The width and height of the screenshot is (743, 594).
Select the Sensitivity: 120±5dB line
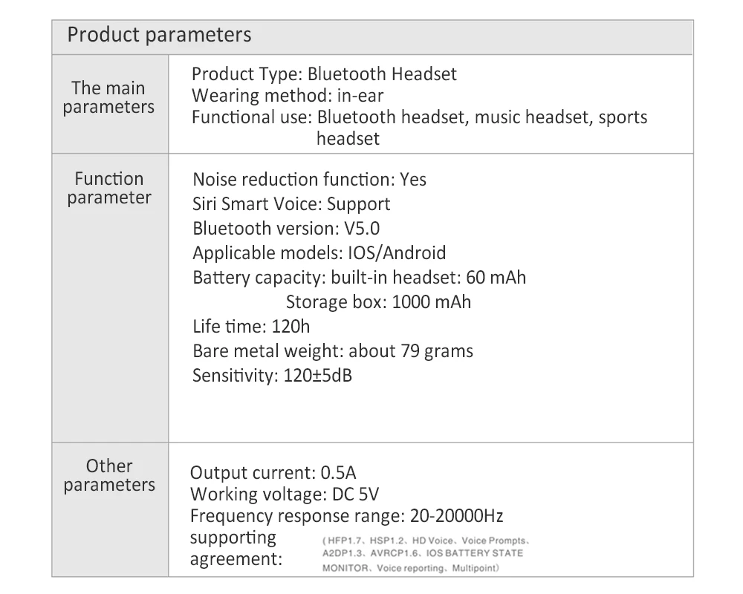[x=273, y=376]
